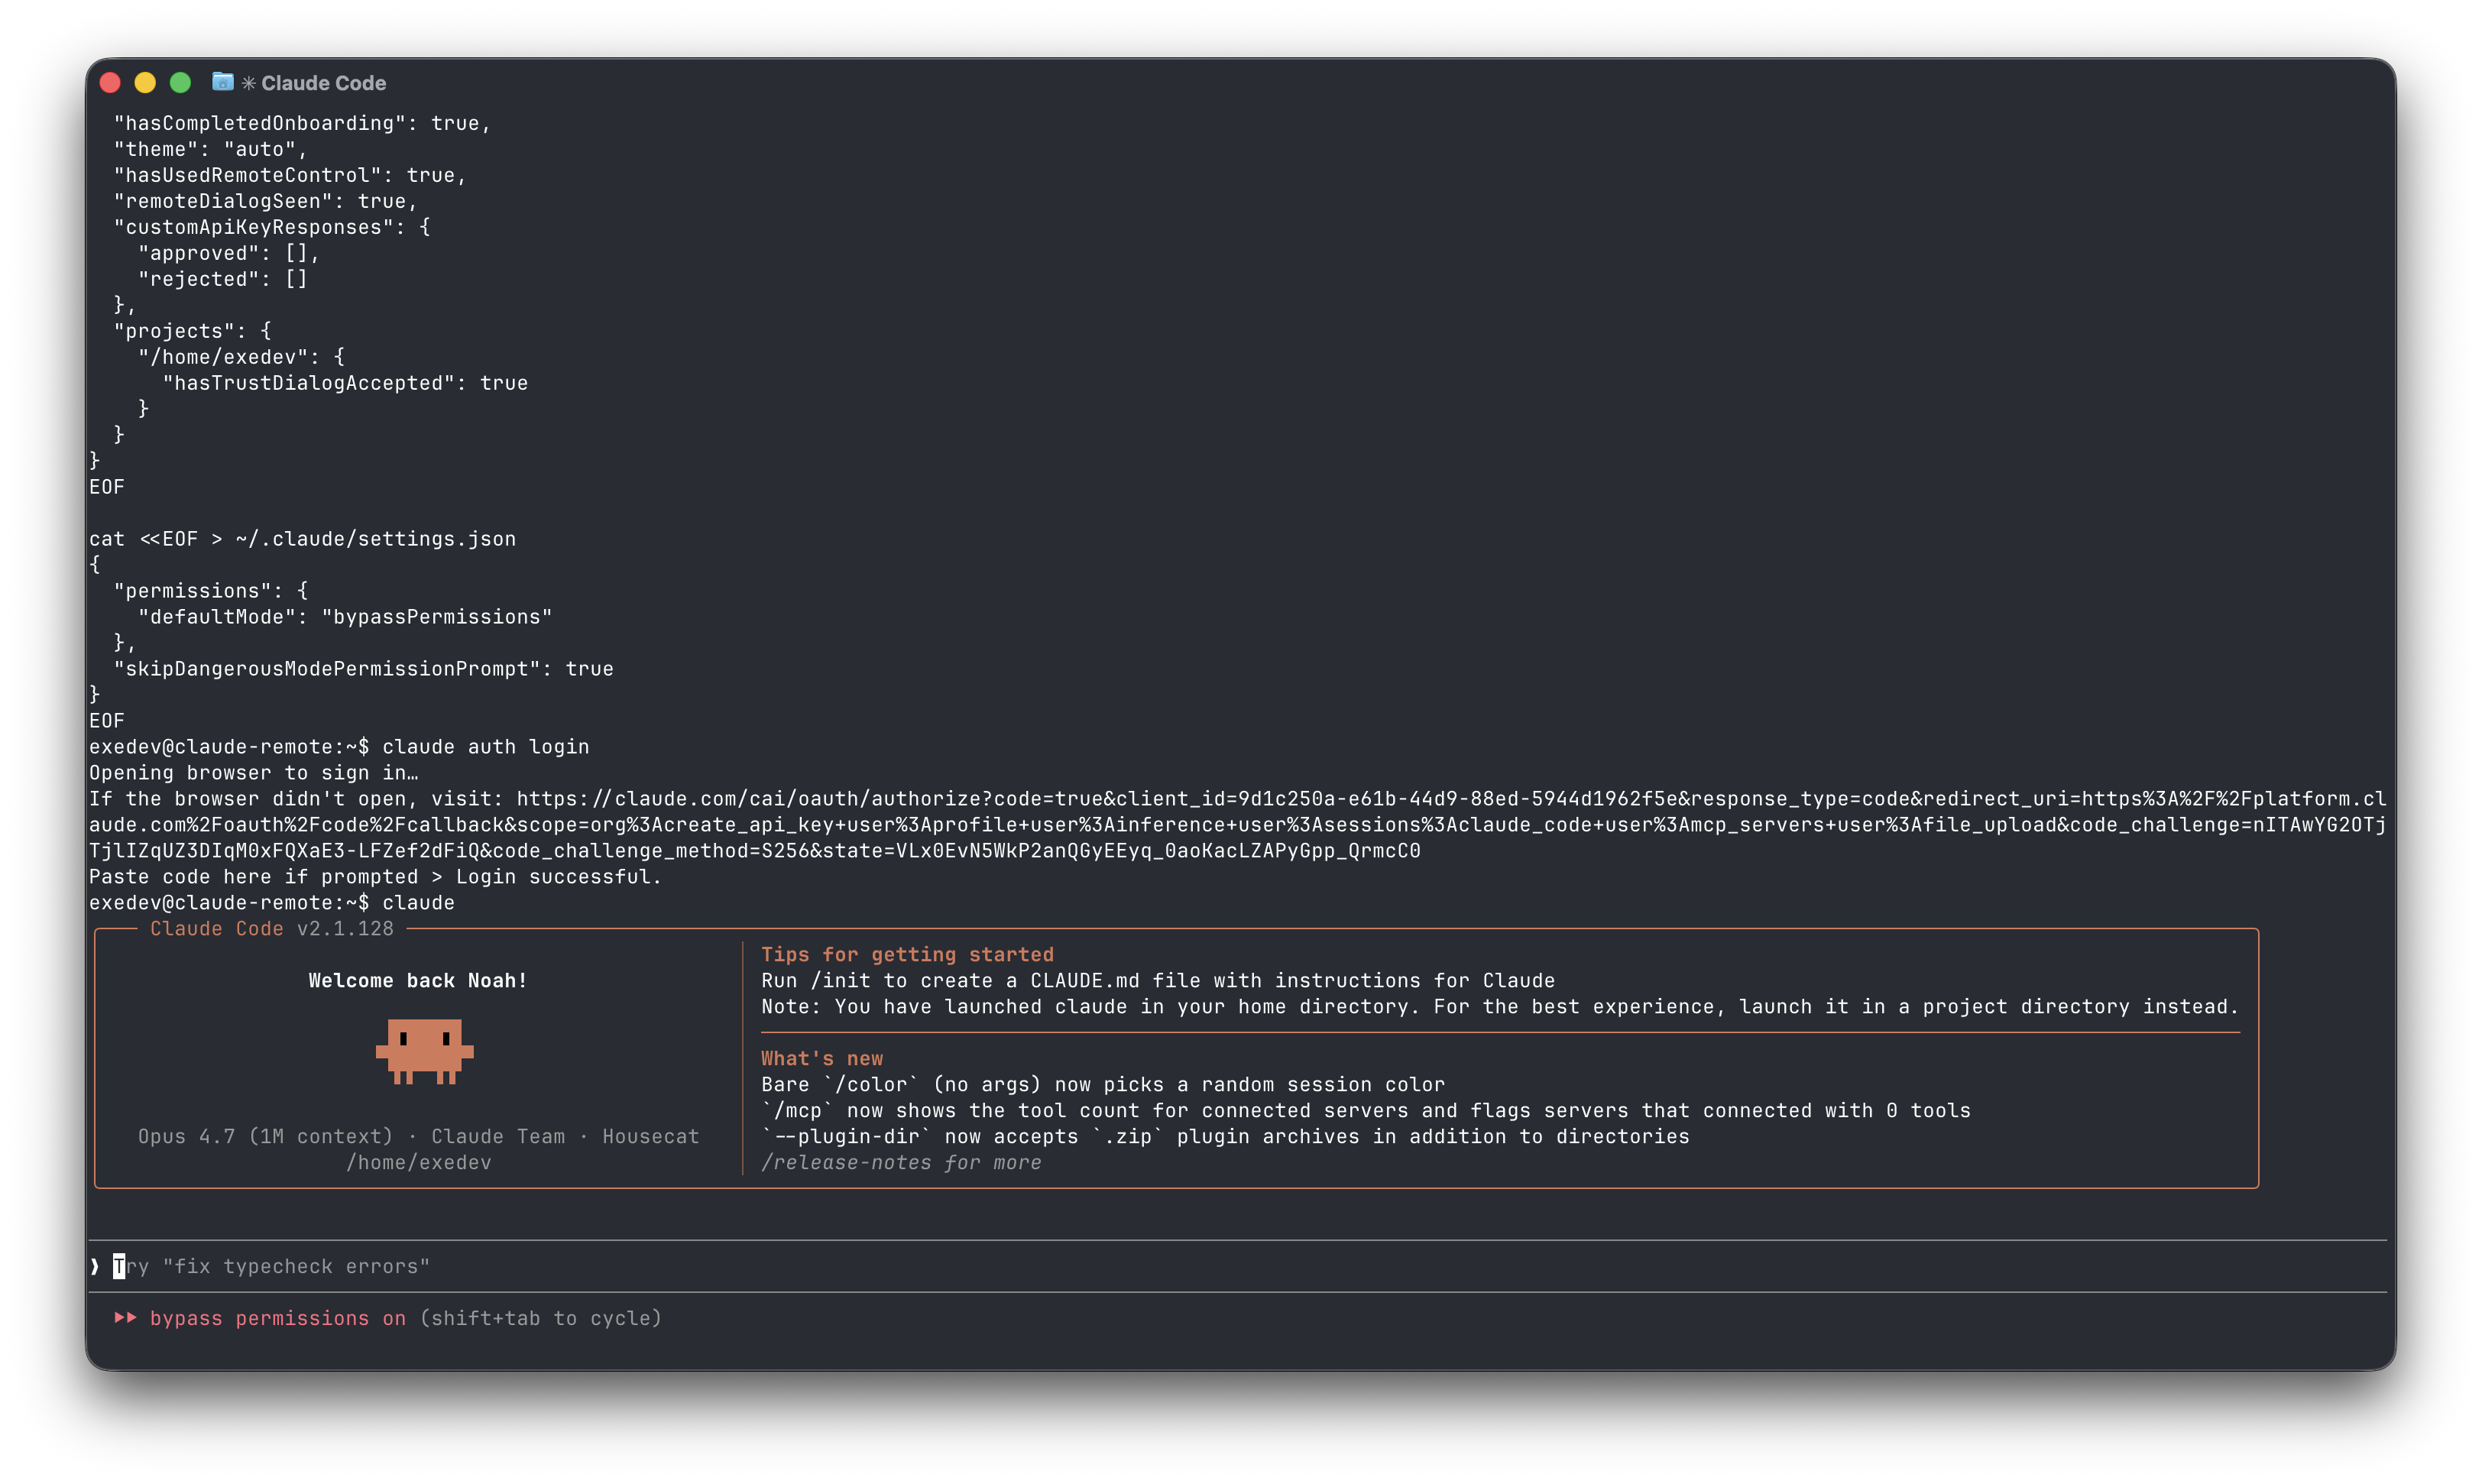2482x1484 pixels.
Task: Click the "remoteDialogSeen": true line
Action: pos(266,200)
